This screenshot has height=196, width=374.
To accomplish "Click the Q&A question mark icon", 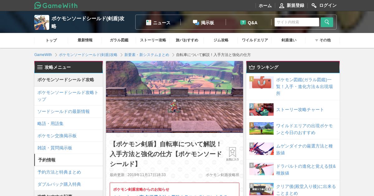I will [243, 22].
